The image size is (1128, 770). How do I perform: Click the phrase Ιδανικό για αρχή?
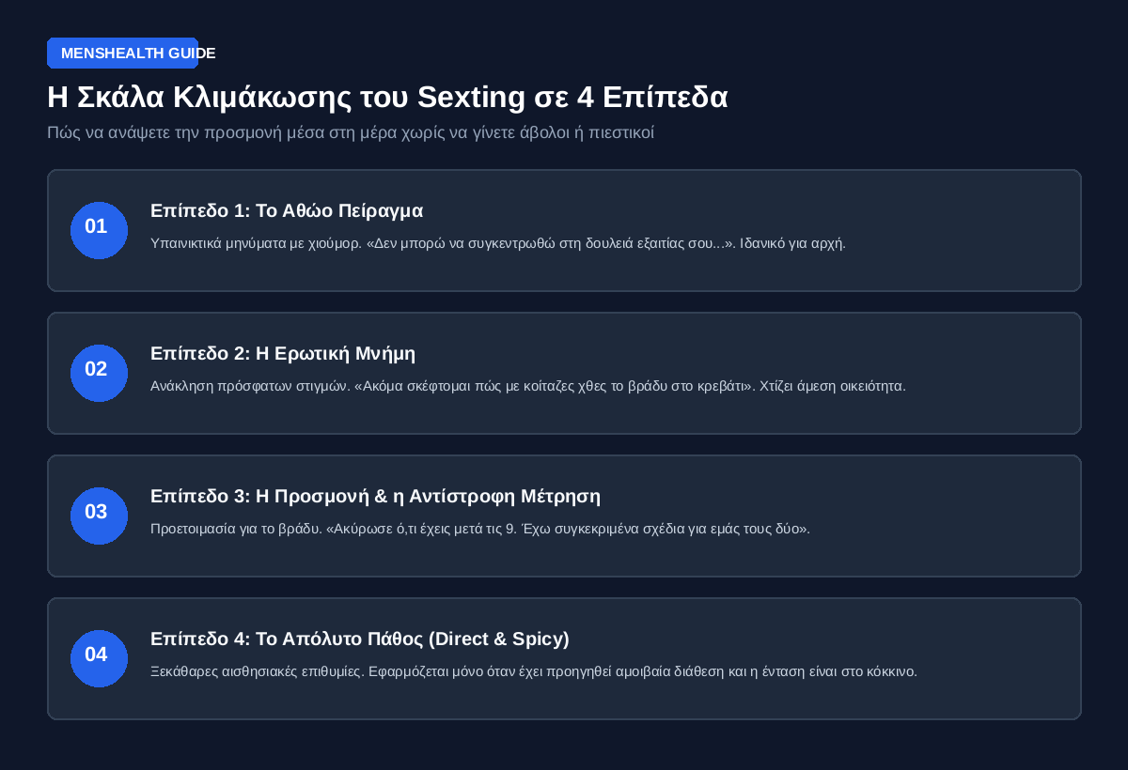point(793,243)
